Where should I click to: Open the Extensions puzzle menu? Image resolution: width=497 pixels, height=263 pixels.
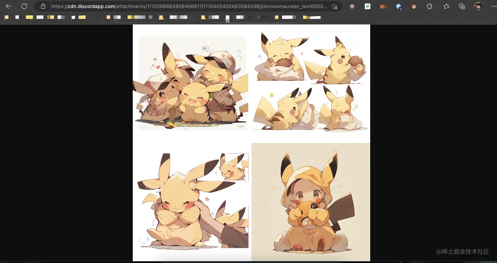coord(429,6)
